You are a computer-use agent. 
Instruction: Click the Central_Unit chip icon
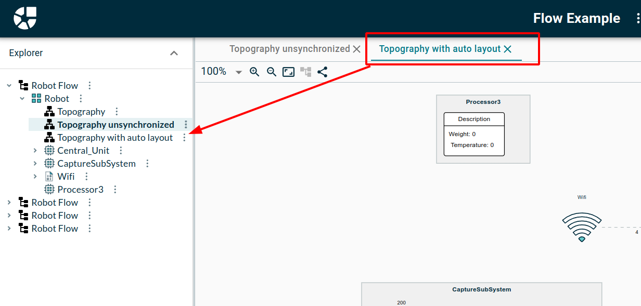pos(49,151)
